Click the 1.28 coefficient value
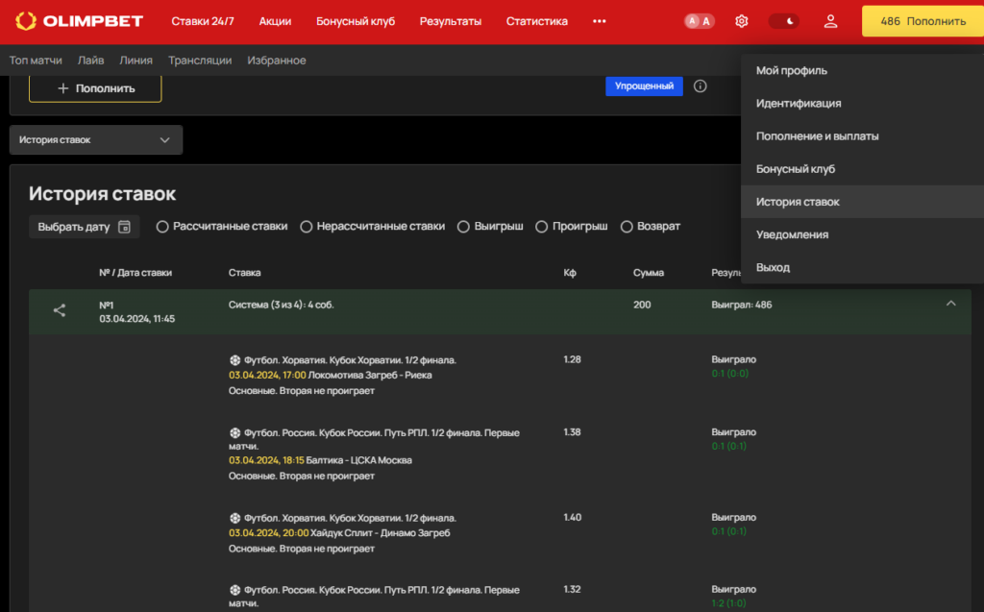The image size is (984, 612). pos(572,359)
